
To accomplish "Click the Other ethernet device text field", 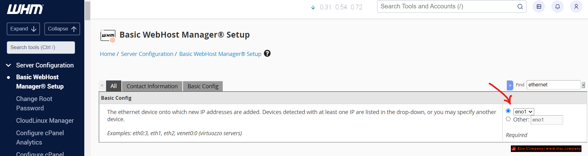I will (547, 120).
